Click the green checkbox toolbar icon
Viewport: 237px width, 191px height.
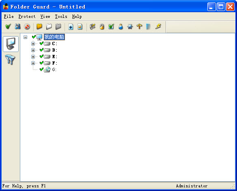click(x=111, y=27)
